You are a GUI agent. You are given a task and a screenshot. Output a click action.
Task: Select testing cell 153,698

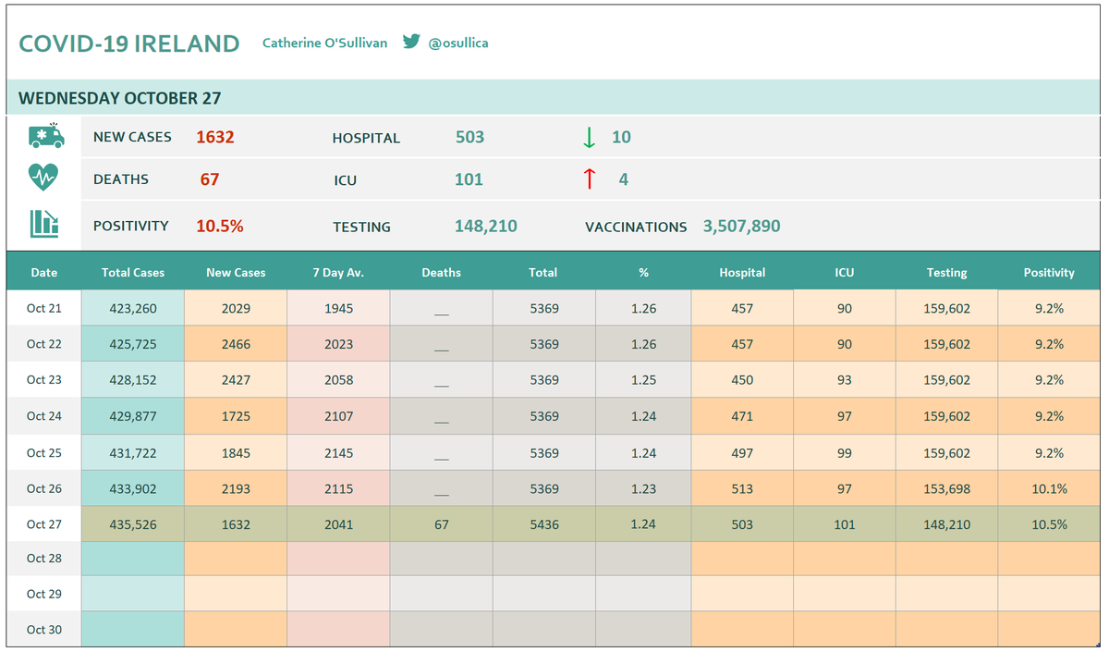[x=946, y=488]
